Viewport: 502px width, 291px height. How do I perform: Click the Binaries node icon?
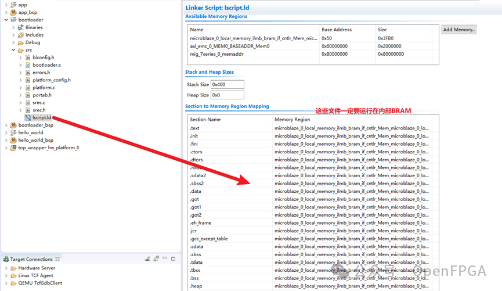pyautogui.click(x=21, y=27)
